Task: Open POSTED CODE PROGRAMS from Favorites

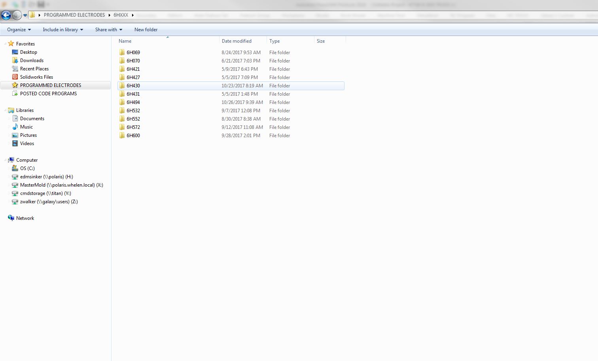Action: click(x=48, y=93)
